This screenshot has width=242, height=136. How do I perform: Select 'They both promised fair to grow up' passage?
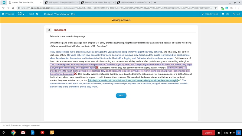(106, 52)
